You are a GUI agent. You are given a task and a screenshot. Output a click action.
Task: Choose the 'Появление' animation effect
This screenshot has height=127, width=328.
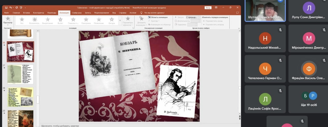99,21
